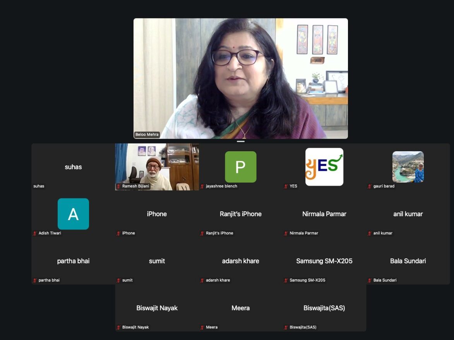Viewport: 454px width, 340px height.
Task: Click the muted mic icon beside Ramesh Bijlani
Action: tap(119, 186)
